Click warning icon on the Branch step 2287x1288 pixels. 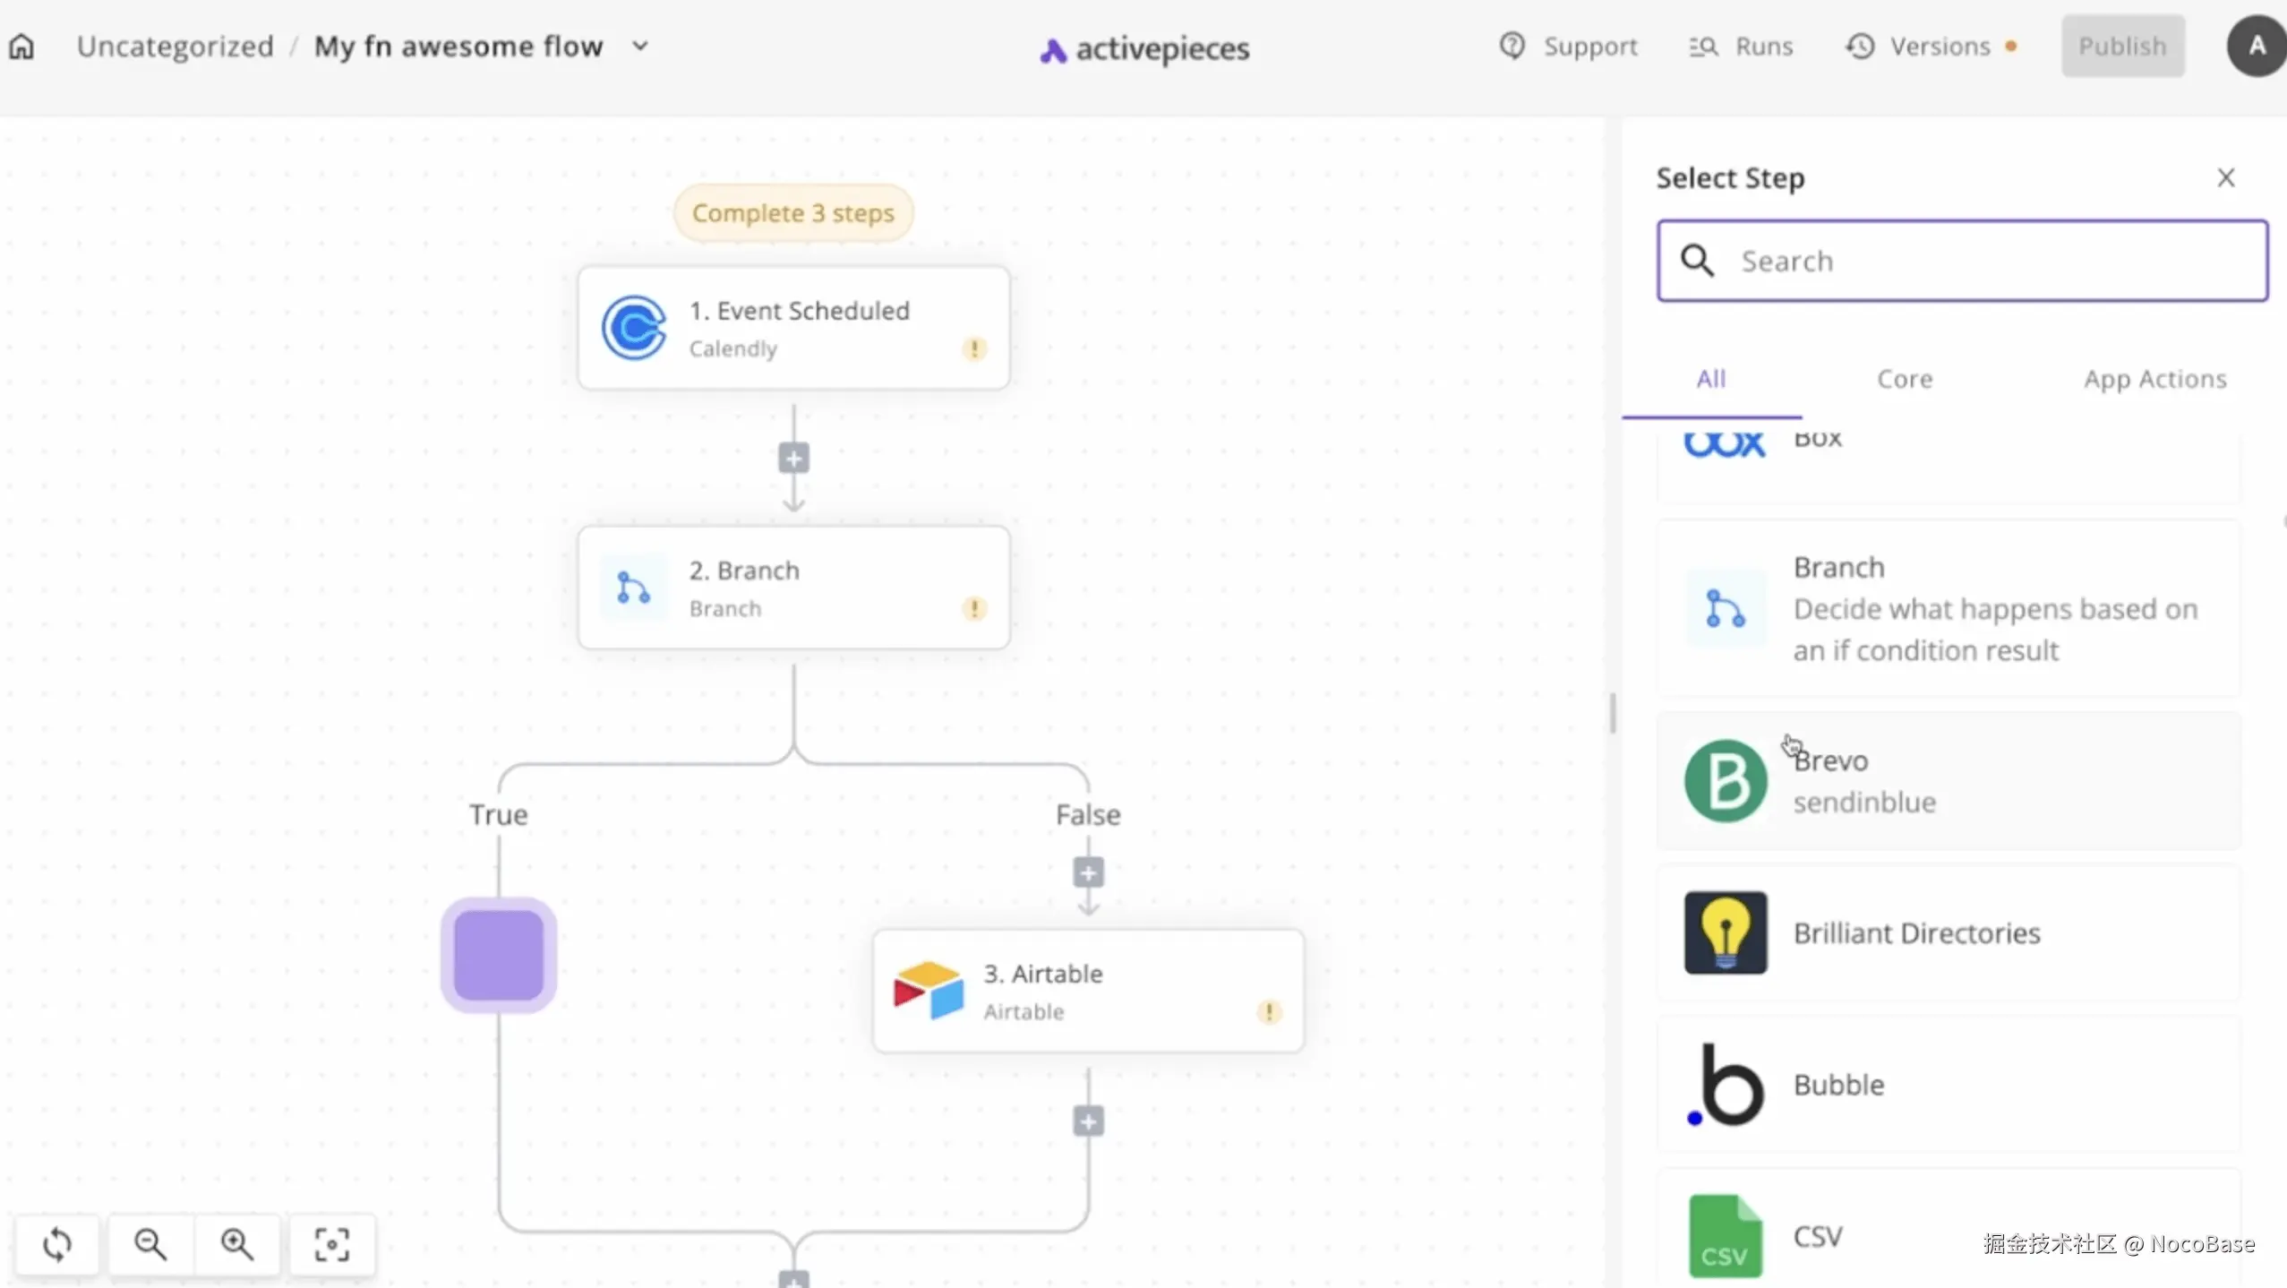point(974,609)
